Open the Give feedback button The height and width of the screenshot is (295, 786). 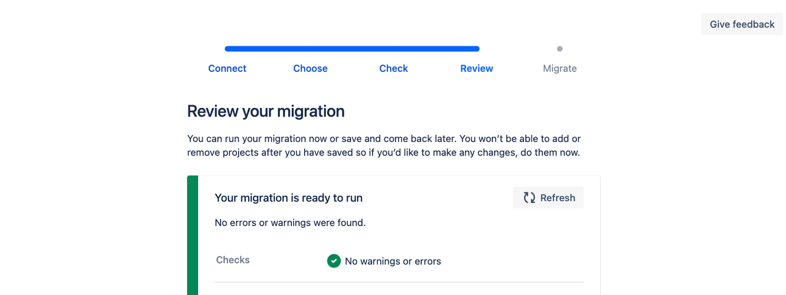pos(742,24)
